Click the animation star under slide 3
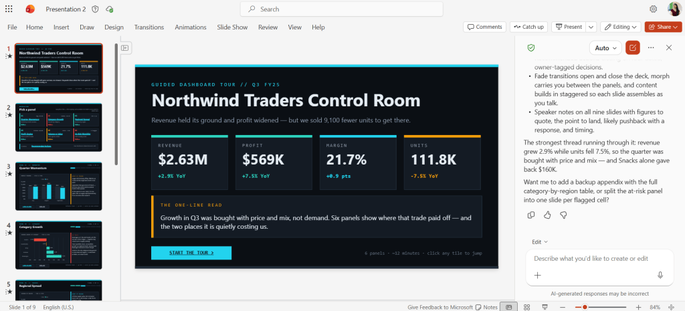Screen dimensions: 685x311 tap(9, 174)
